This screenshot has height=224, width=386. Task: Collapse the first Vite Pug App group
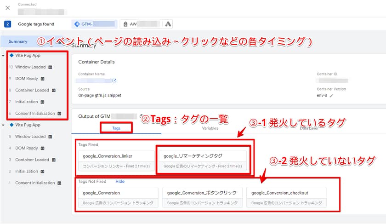pos(4,56)
